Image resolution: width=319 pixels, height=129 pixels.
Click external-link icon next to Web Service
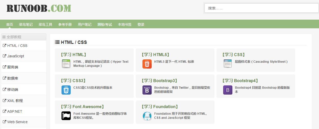[4, 122]
